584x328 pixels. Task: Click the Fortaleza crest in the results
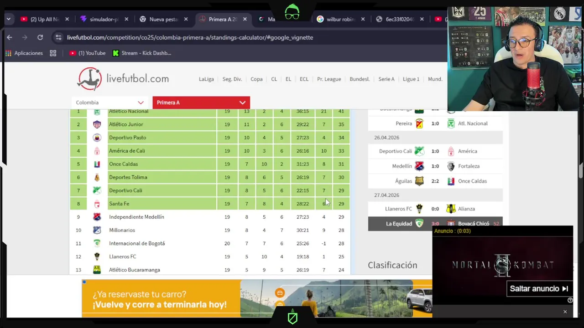(x=451, y=166)
